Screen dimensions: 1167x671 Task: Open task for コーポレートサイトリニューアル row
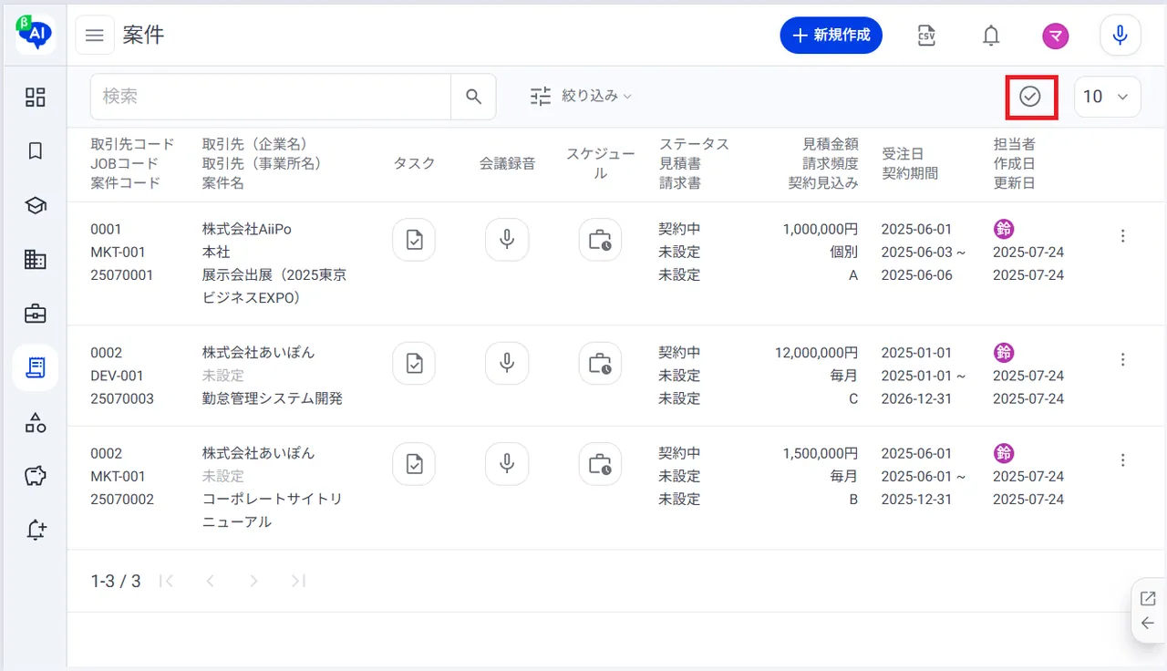pos(414,464)
